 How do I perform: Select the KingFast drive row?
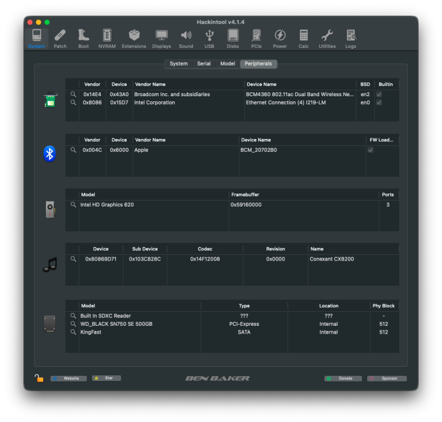[233, 332]
